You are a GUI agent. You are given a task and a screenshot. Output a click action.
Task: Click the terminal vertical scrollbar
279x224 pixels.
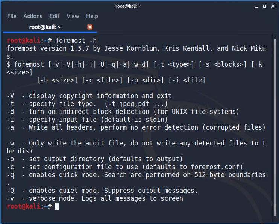coord(275,127)
